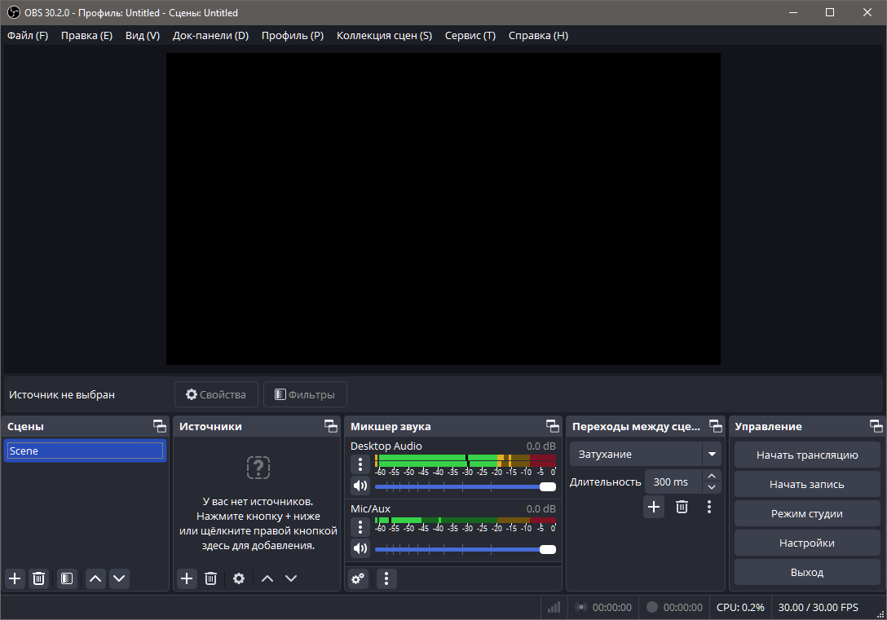887x620 pixels.
Task: Click the Desktop Audio level meter
Action: [465, 460]
